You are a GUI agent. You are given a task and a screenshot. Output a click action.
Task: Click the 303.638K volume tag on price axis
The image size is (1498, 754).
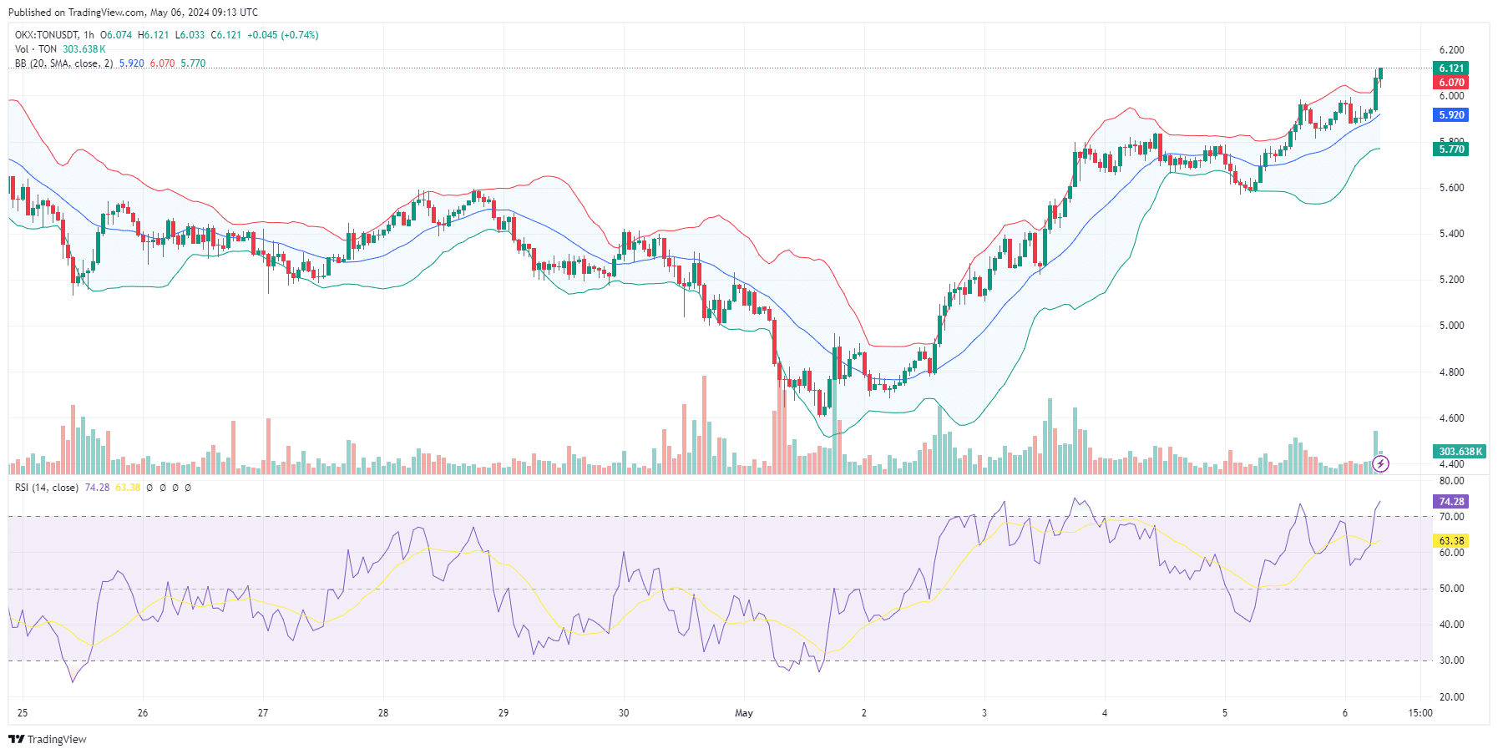[1460, 452]
